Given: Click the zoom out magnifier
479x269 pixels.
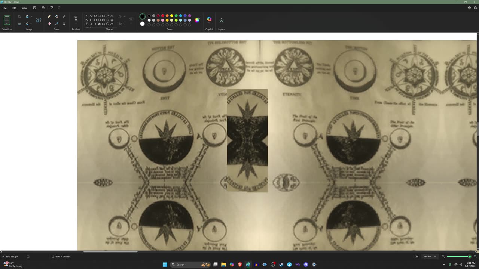Looking at the screenshot, I should point(443,257).
